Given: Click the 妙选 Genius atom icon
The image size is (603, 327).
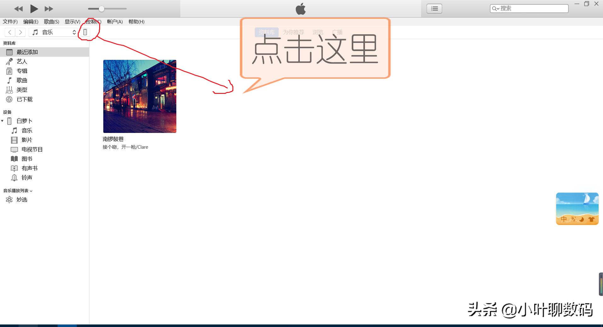Looking at the screenshot, I should pyautogui.click(x=9, y=199).
